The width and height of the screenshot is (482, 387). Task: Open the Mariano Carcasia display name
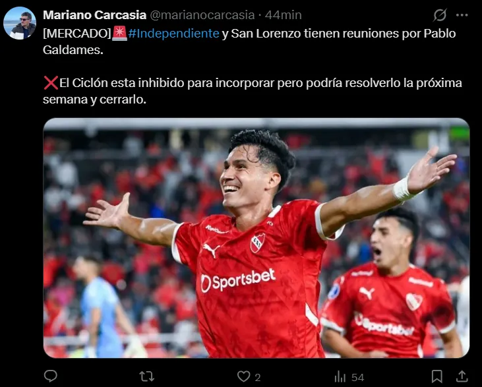95,15
